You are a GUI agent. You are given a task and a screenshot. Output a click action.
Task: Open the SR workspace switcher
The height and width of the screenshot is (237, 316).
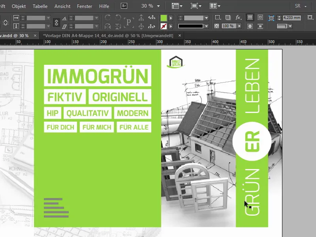coord(301,6)
